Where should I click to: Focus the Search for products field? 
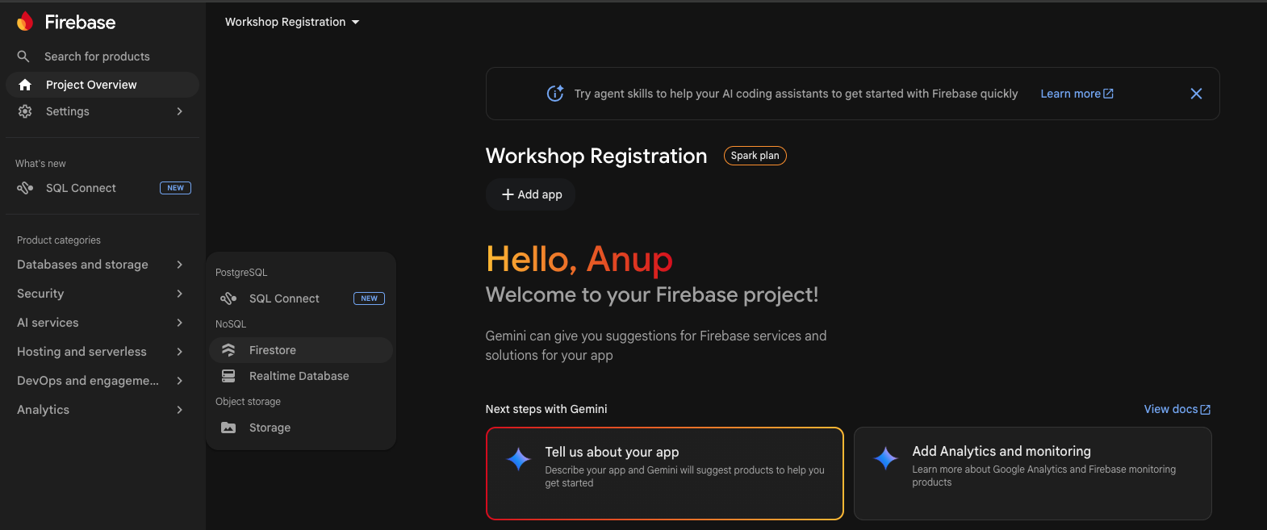[x=102, y=56]
